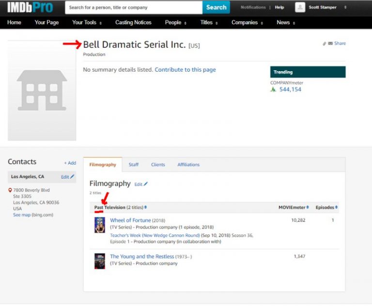
Task: Open the Wheel of Fortune poster thumbnail
Action: pos(100,225)
